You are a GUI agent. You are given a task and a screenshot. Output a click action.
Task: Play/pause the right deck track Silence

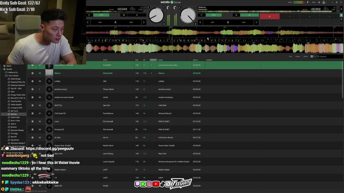tap(249, 15)
